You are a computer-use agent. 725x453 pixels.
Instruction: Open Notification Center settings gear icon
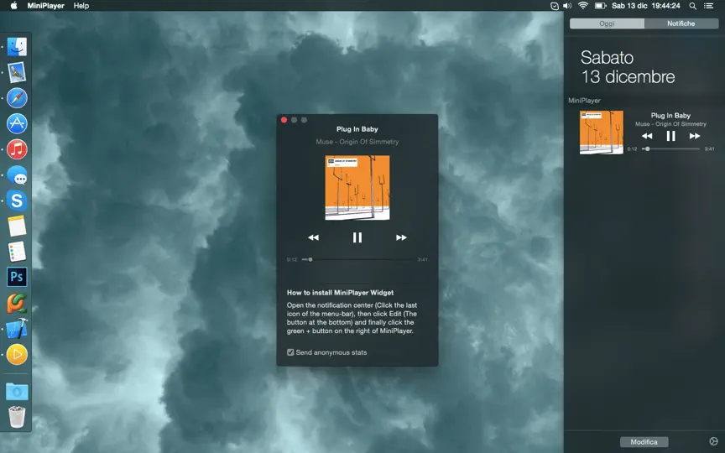click(713, 441)
